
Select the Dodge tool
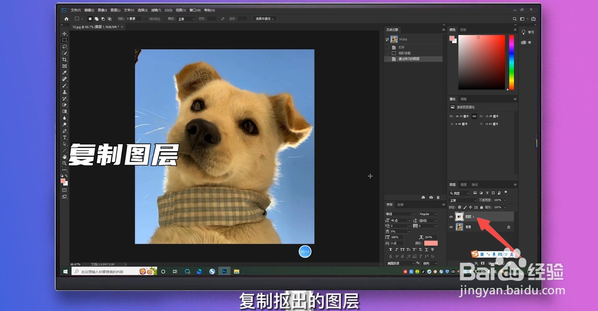(x=64, y=125)
